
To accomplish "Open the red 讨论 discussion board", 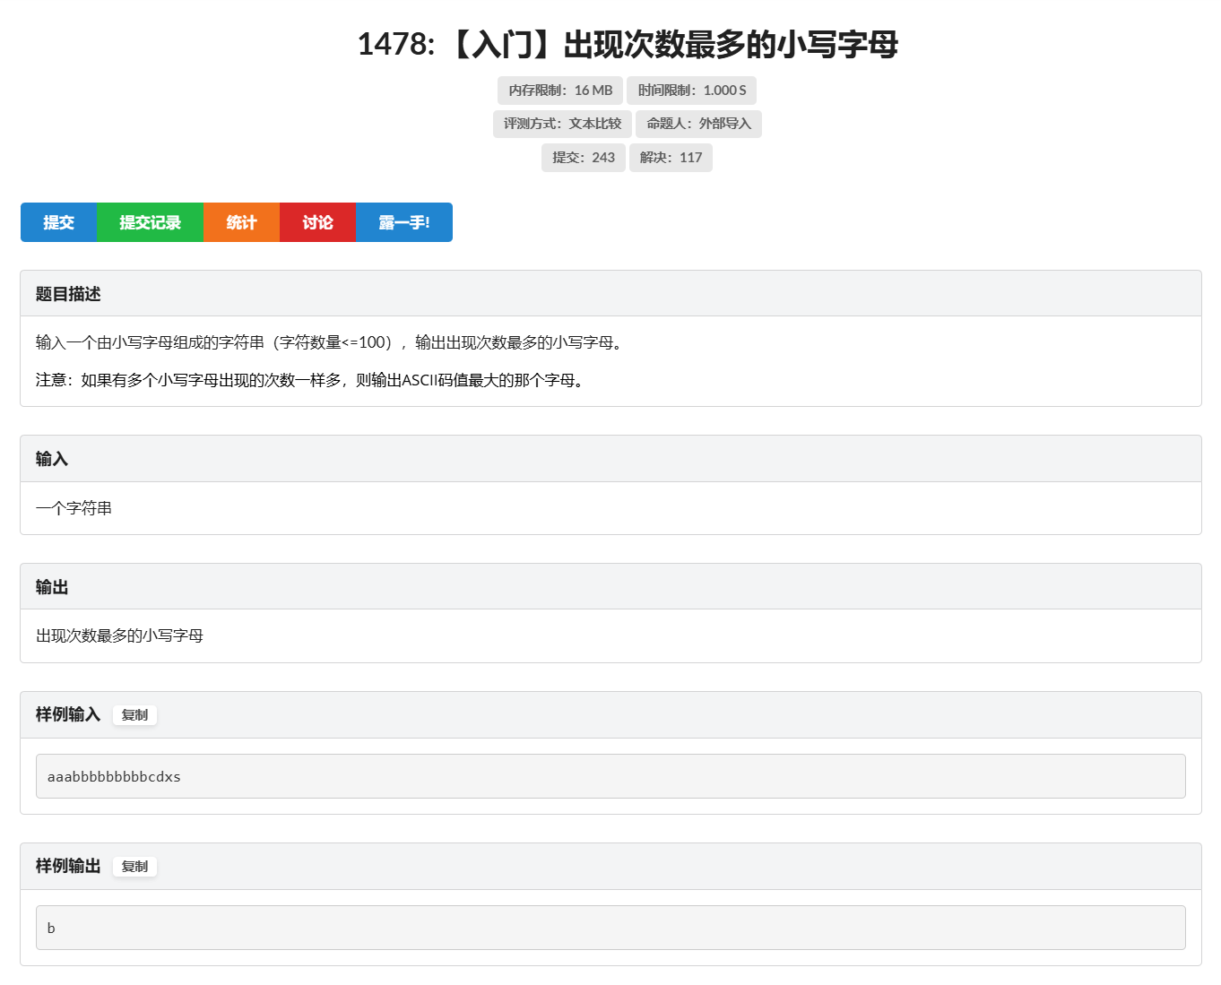I will [x=317, y=222].
